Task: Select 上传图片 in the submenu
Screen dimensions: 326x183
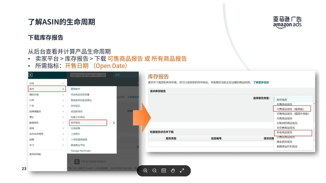Action: click(x=75, y=134)
